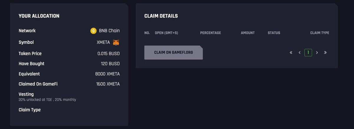
Task: Click the AMOUNT column header
Action: pyautogui.click(x=248, y=33)
